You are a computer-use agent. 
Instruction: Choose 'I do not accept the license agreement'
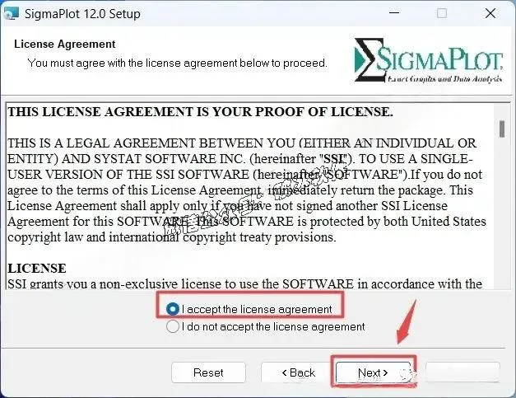tap(173, 326)
